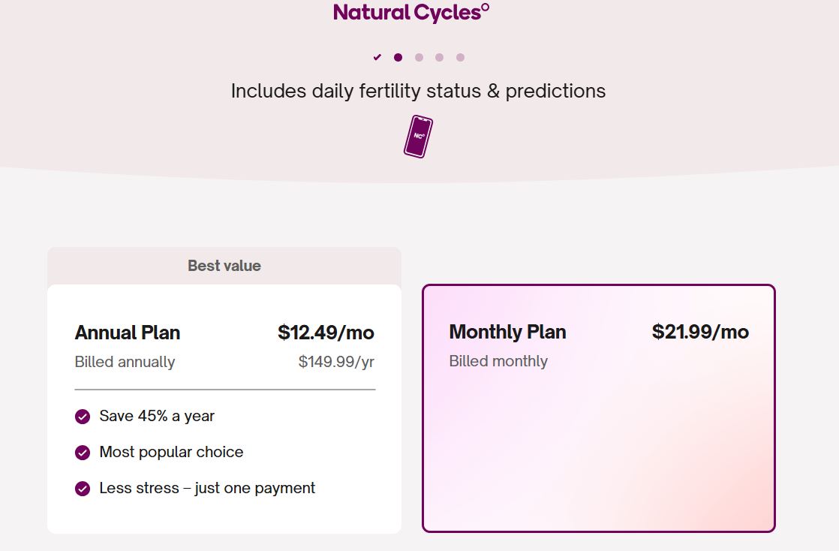Click the Billed annually label
Screen dimensions: 839x551
click(x=125, y=361)
